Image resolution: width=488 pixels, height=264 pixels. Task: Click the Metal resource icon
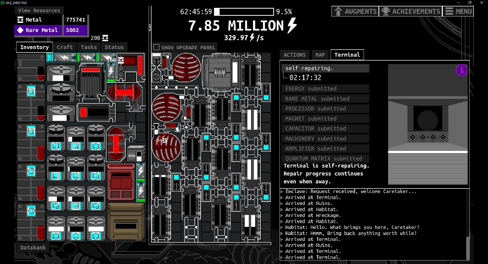[20, 20]
